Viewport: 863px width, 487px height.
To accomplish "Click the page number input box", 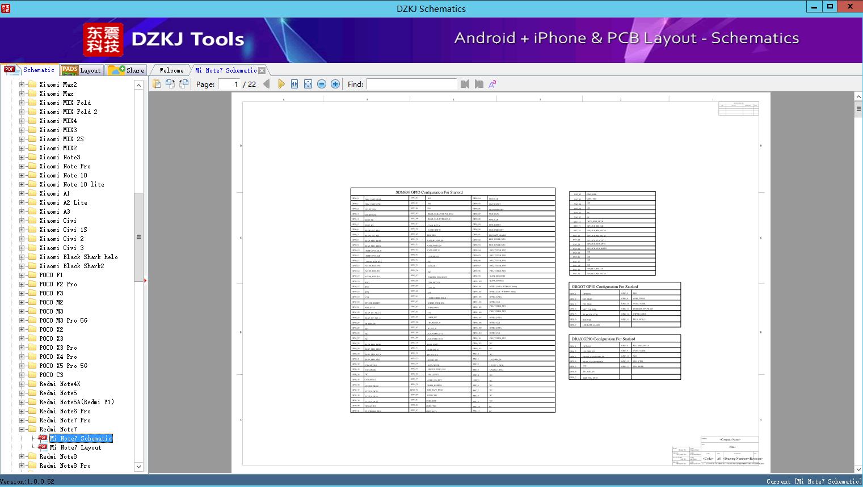I will pyautogui.click(x=229, y=84).
